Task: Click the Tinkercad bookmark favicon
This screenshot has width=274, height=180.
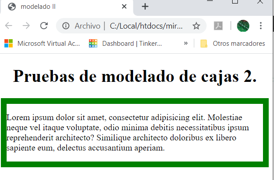Action: point(93,44)
